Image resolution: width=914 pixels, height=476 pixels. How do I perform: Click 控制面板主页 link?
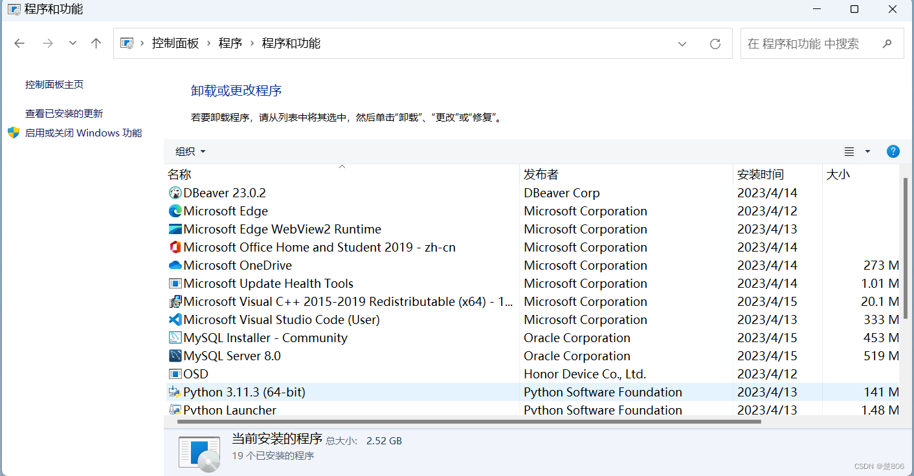point(54,84)
